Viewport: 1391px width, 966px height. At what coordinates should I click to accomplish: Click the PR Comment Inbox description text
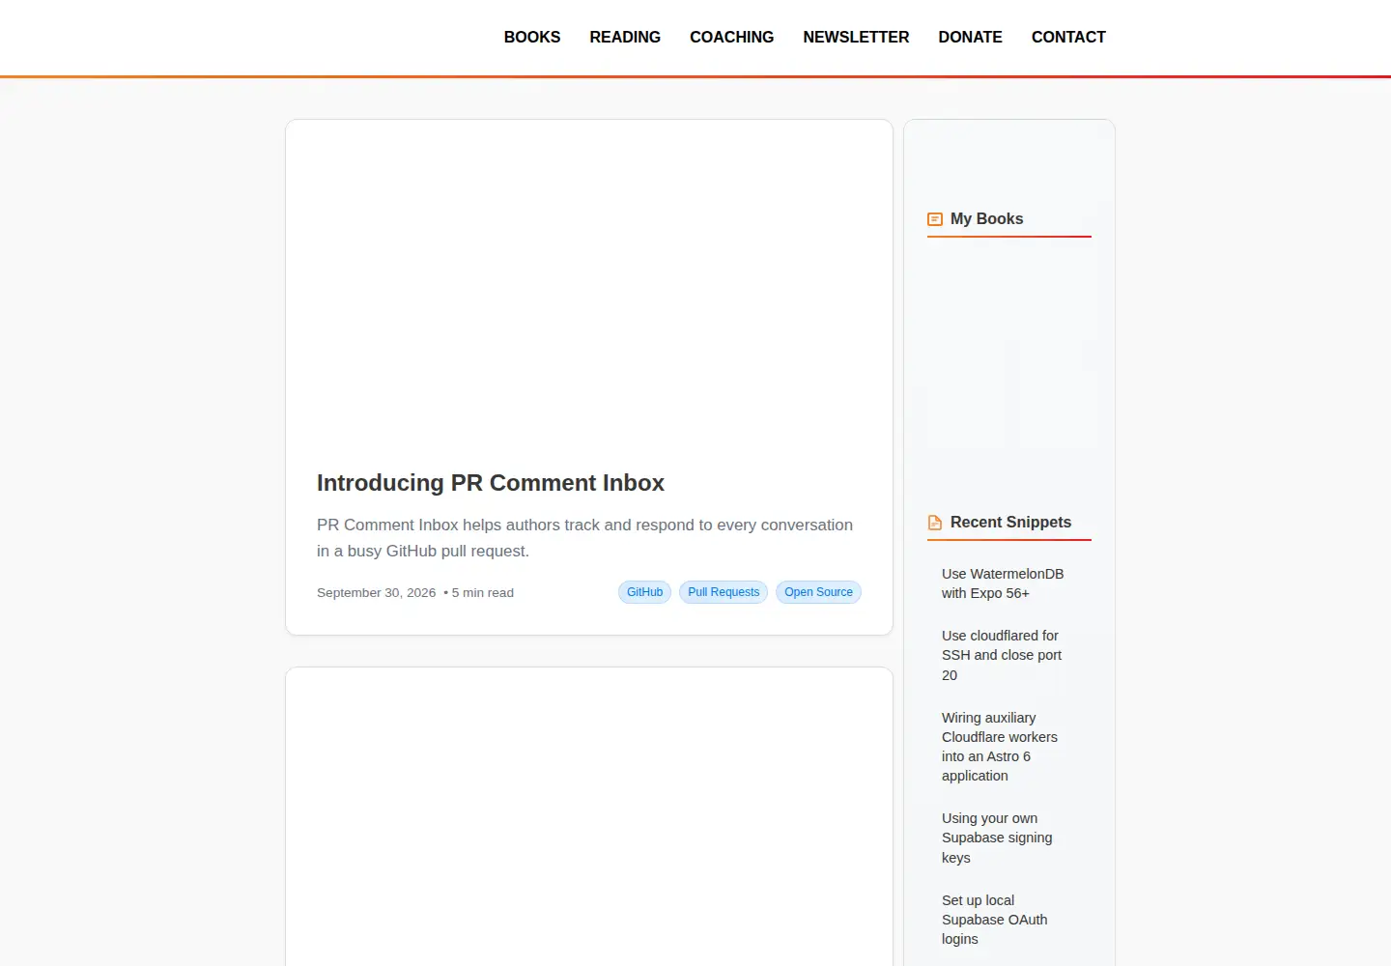click(584, 538)
